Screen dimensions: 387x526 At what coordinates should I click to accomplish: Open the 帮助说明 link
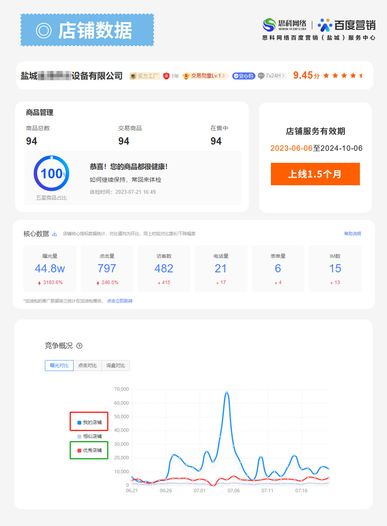pyautogui.click(x=352, y=234)
